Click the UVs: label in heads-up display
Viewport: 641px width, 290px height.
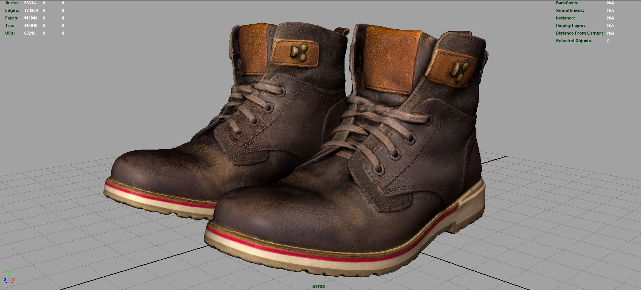10,33
